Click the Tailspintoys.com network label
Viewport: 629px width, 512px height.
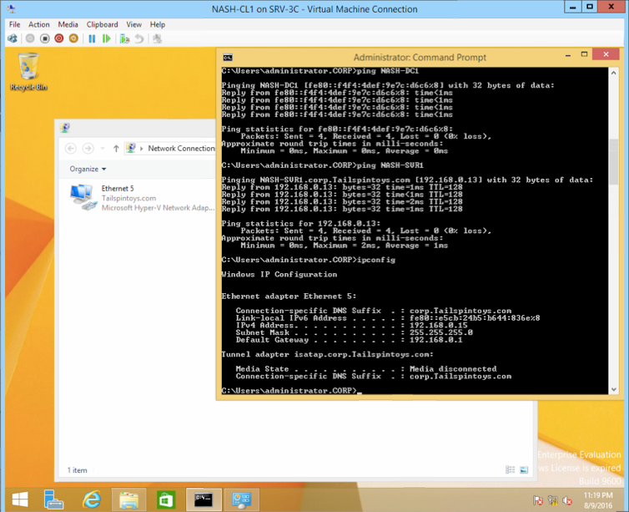click(x=128, y=198)
